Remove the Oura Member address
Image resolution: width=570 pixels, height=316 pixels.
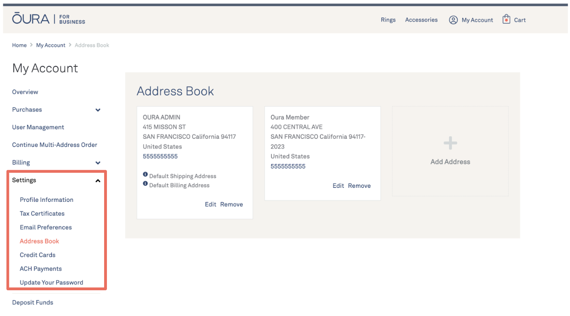[x=359, y=186]
